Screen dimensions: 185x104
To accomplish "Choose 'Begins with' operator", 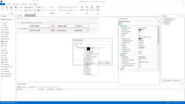I will 91,64.
